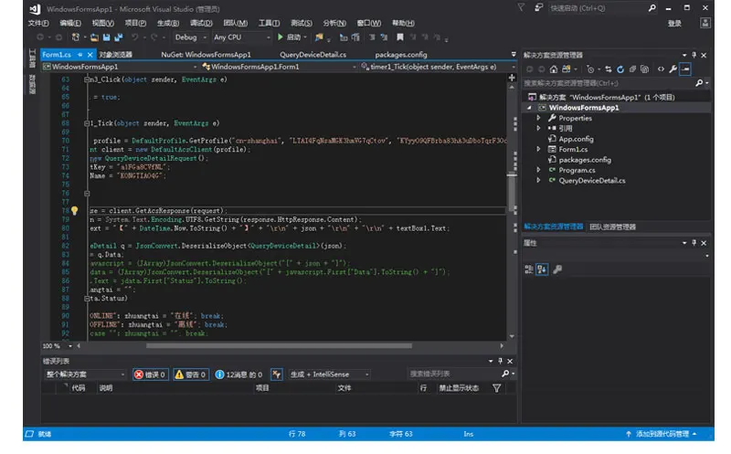Open Properties wrench icon in Solution Explorer toolbar
Screen dimensions: 731x454
pos(673,69)
